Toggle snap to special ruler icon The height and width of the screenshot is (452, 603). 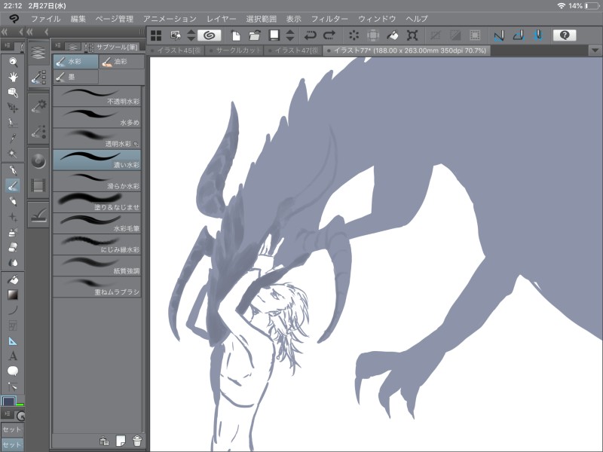(x=518, y=35)
